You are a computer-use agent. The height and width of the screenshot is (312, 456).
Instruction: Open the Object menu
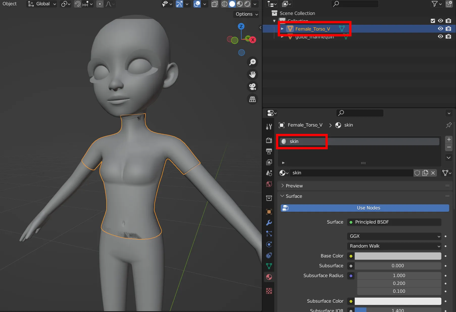(x=10, y=4)
